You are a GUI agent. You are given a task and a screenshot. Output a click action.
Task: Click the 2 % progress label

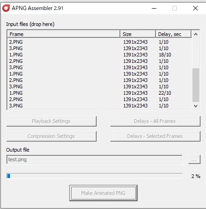click(x=196, y=176)
